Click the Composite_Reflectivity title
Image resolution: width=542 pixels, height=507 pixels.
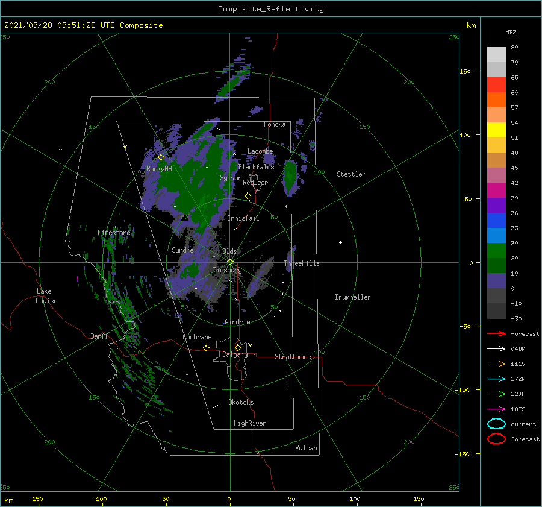click(271, 9)
